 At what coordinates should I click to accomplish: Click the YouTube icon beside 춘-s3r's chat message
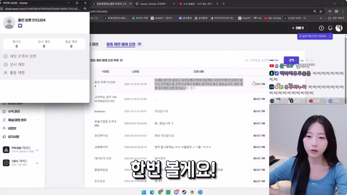pos(272,65)
